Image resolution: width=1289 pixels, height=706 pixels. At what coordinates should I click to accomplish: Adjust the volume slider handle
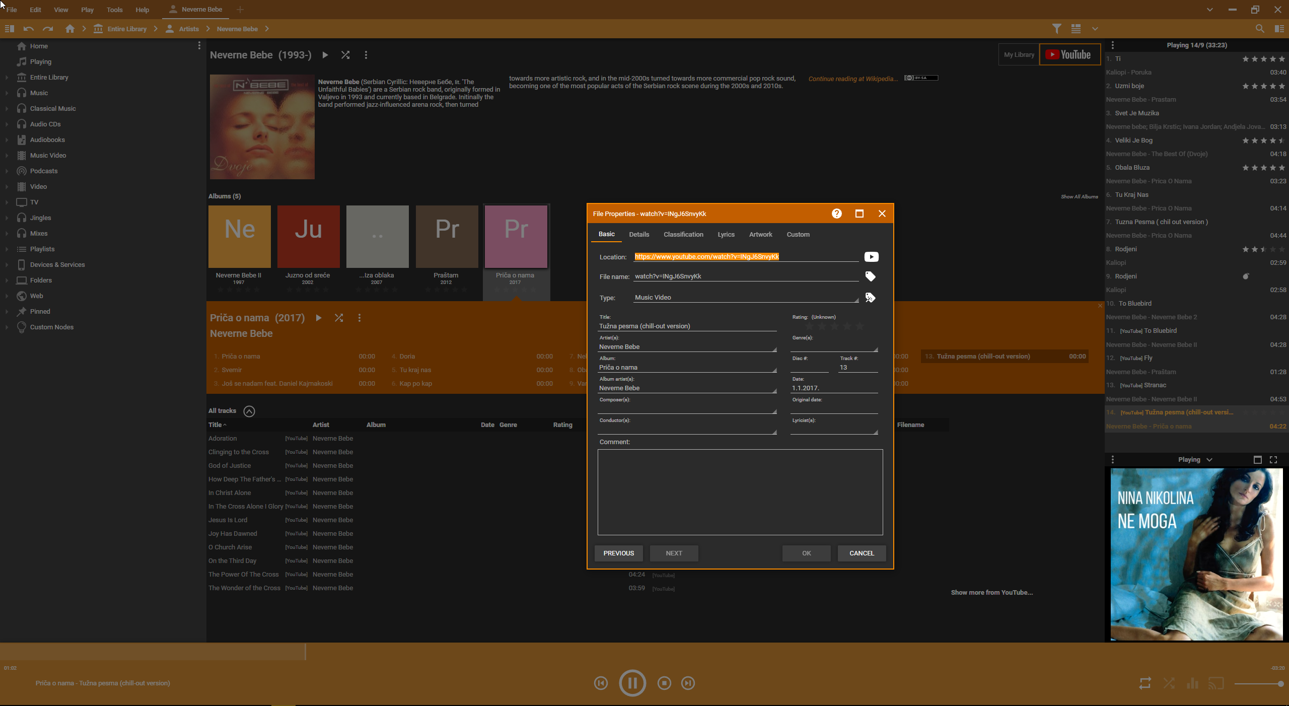click(1280, 683)
